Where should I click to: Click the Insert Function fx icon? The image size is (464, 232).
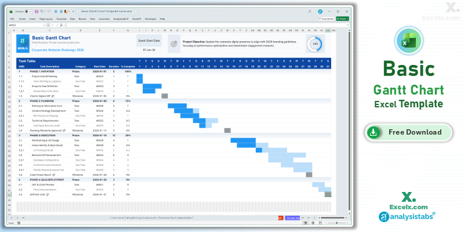click(x=61, y=25)
